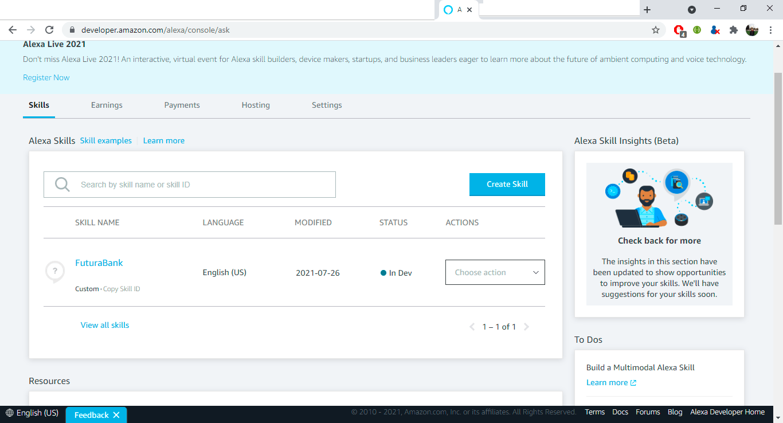This screenshot has width=783, height=423.
Task: Open the Blog footer link
Action: 675,412
